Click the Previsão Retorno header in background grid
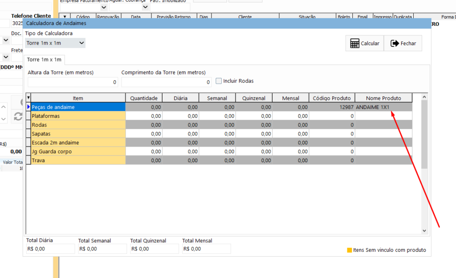This screenshot has height=278, width=456. point(174,17)
